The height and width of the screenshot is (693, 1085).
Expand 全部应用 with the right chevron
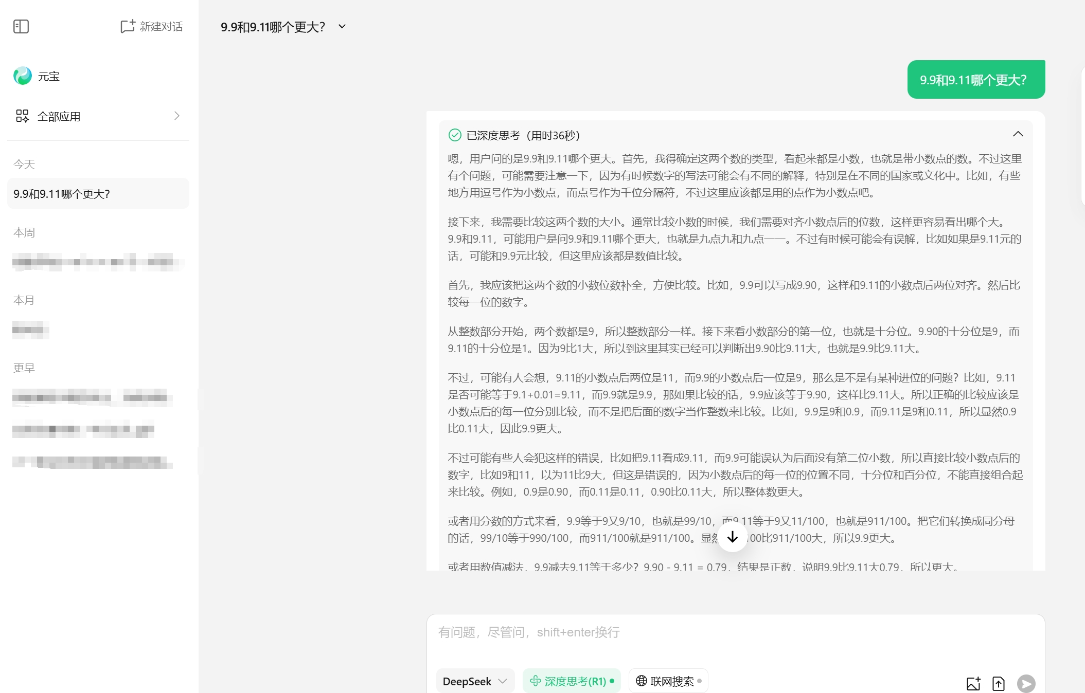(x=176, y=116)
